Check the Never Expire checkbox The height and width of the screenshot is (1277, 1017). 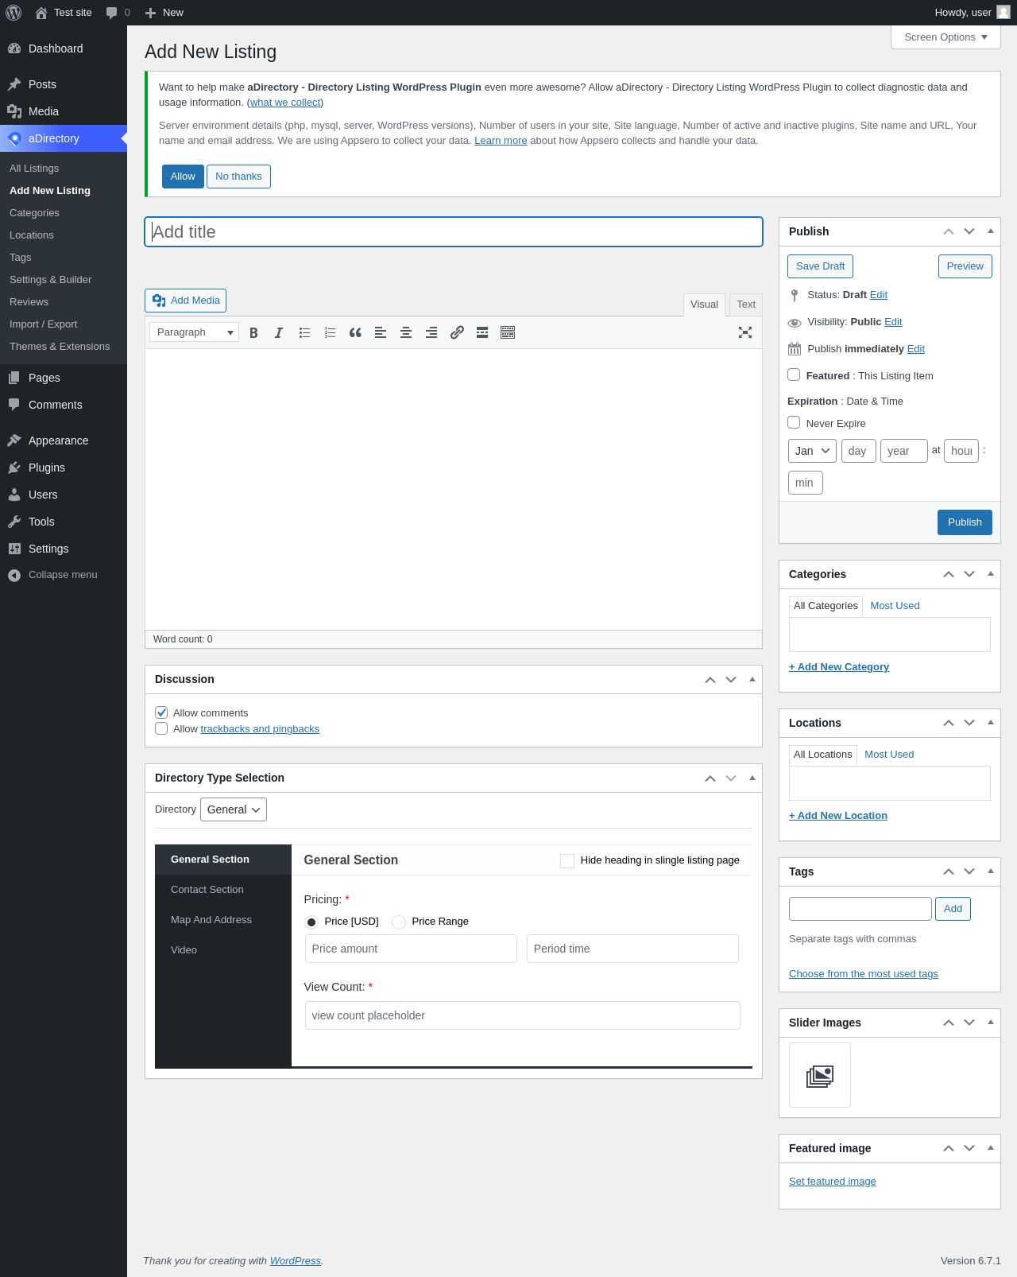[794, 422]
